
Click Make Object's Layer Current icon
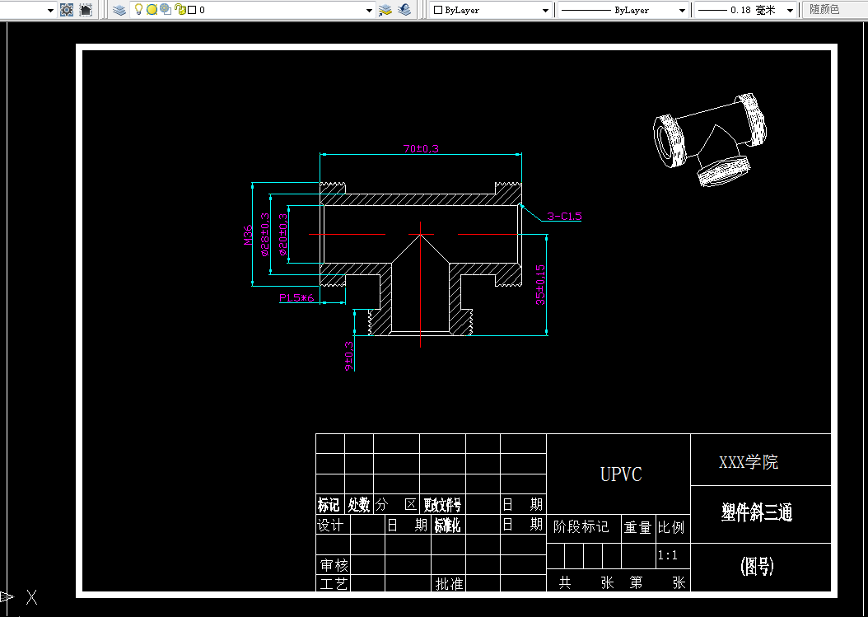tap(385, 9)
